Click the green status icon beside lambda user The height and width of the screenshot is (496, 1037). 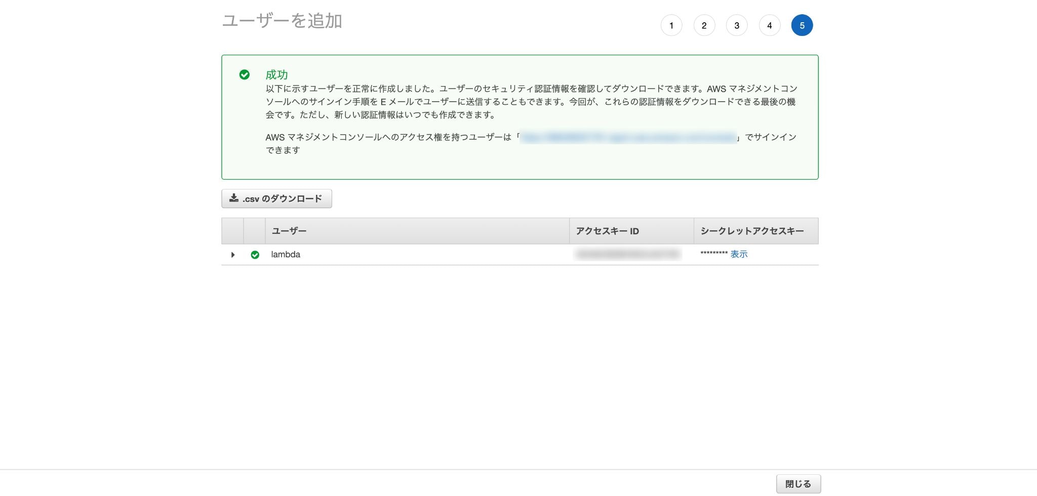(x=255, y=255)
